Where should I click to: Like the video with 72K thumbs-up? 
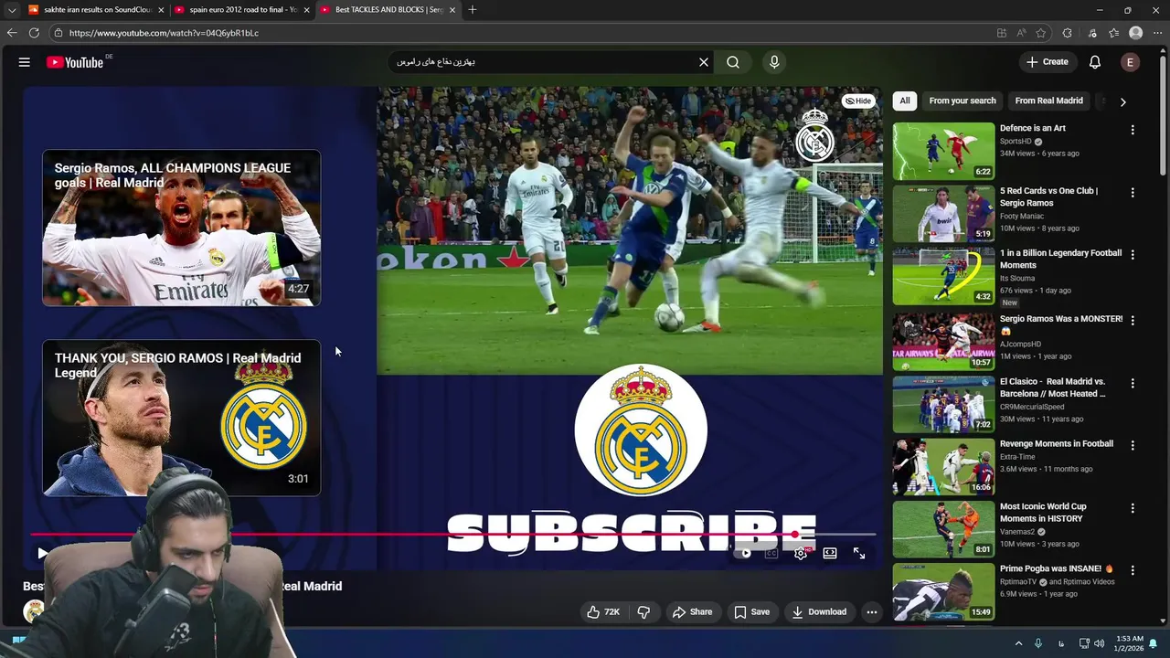point(603,612)
